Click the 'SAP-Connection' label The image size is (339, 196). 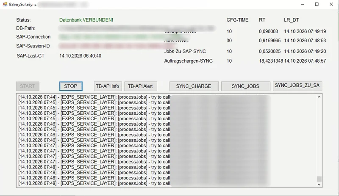tap(33, 37)
